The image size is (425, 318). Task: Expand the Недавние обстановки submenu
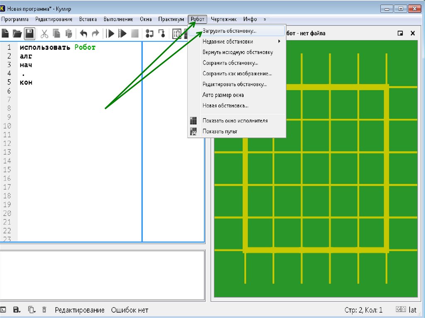pos(241,41)
